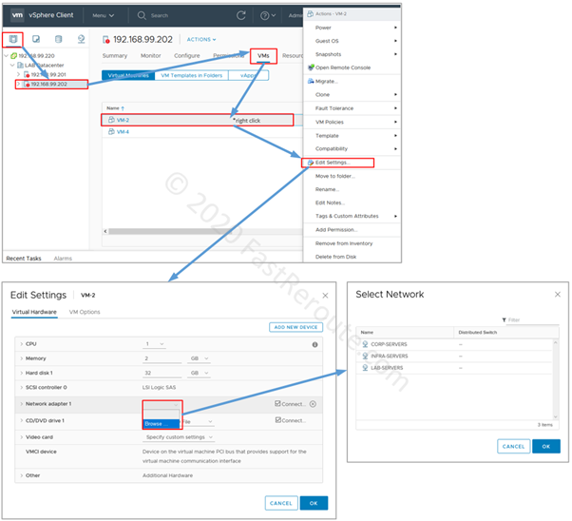
Task: Open the Networking inventory view icon
Action: pos(81,39)
